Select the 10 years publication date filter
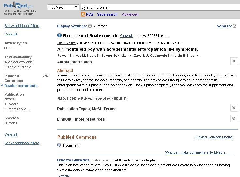Image resolution: width=240 pixels, height=177 pixels. (x=11, y=104)
